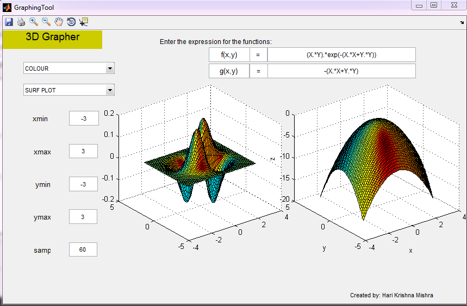Viewport: 467px width, 306px height.
Task: Click 'Enter the expression for the functions' text
Action: click(216, 42)
